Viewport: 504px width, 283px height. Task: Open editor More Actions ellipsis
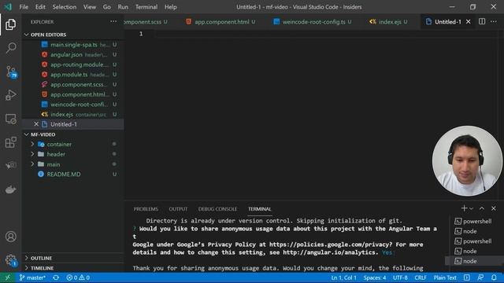point(494,21)
